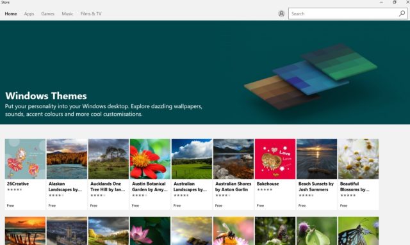Switch to the Home tab
The image size is (410, 245).
[x=11, y=13]
